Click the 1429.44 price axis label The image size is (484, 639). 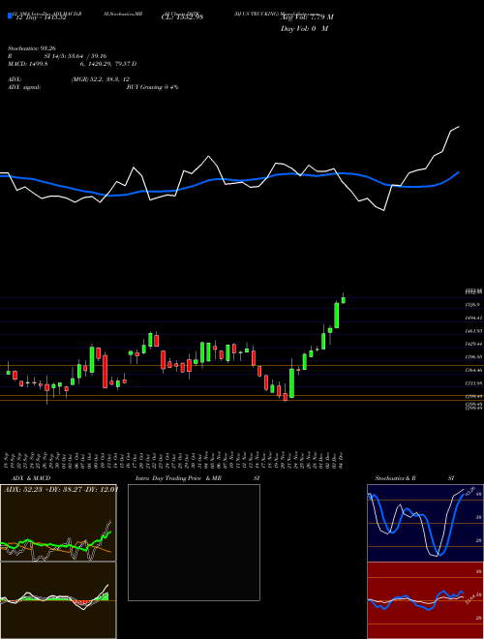pos(473,344)
